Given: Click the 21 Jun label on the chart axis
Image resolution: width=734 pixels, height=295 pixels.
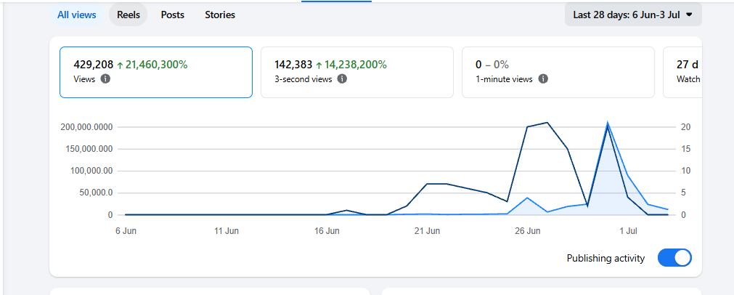Looking at the screenshot, I should click(428, 231).
